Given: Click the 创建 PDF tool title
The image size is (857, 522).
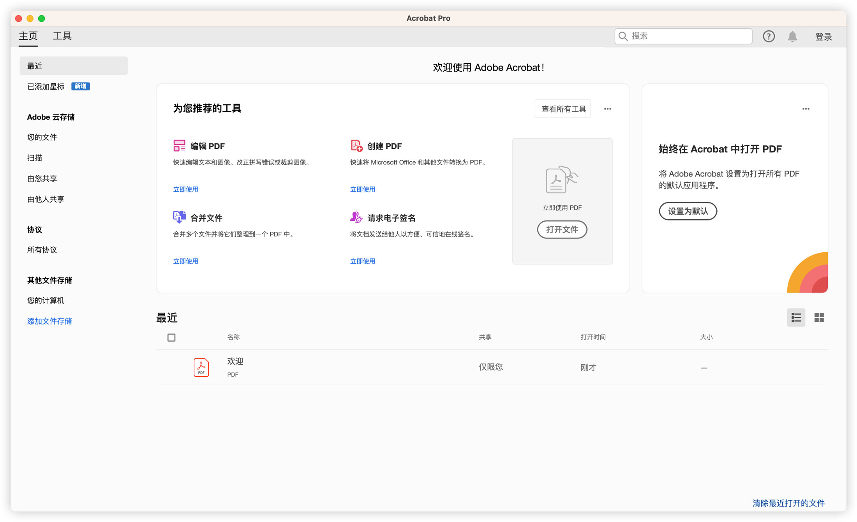Looking at the screenshot, I should tap(384, 146).
